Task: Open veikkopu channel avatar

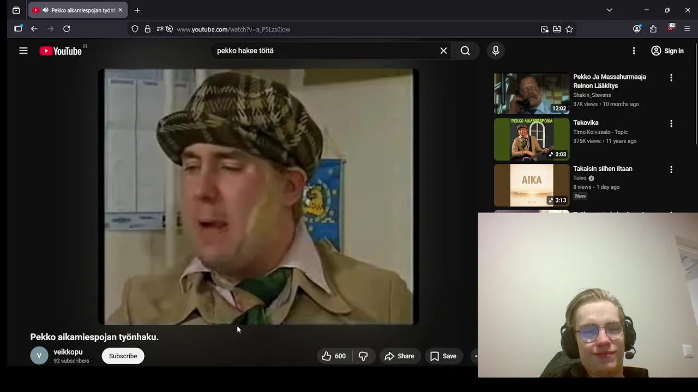Action: click(x=39, y=356)
